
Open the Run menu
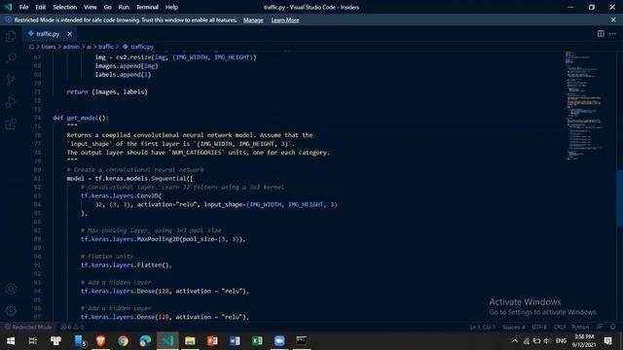[124, 7]
